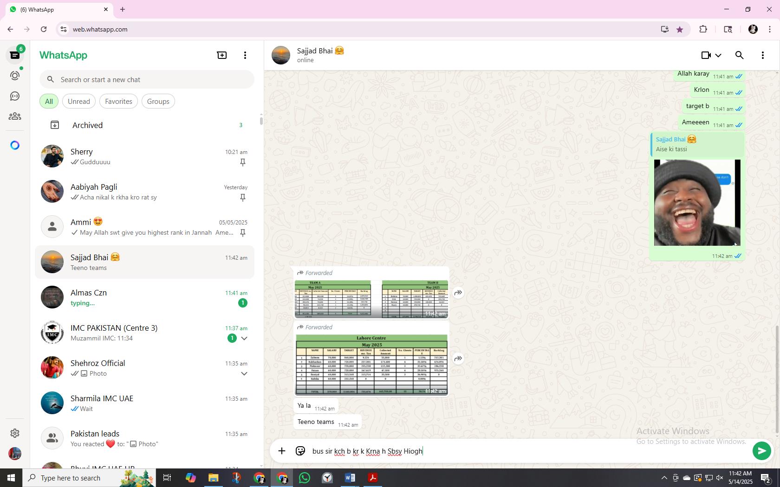Click the search or start new chat field
Screen dimensions: 780x487
tap(147, 80)
